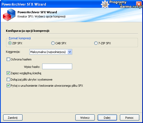The height and width of the screenshot is (123, 143).
Task: Click the Format kompresji group label
Action: [x=20, y=38]
